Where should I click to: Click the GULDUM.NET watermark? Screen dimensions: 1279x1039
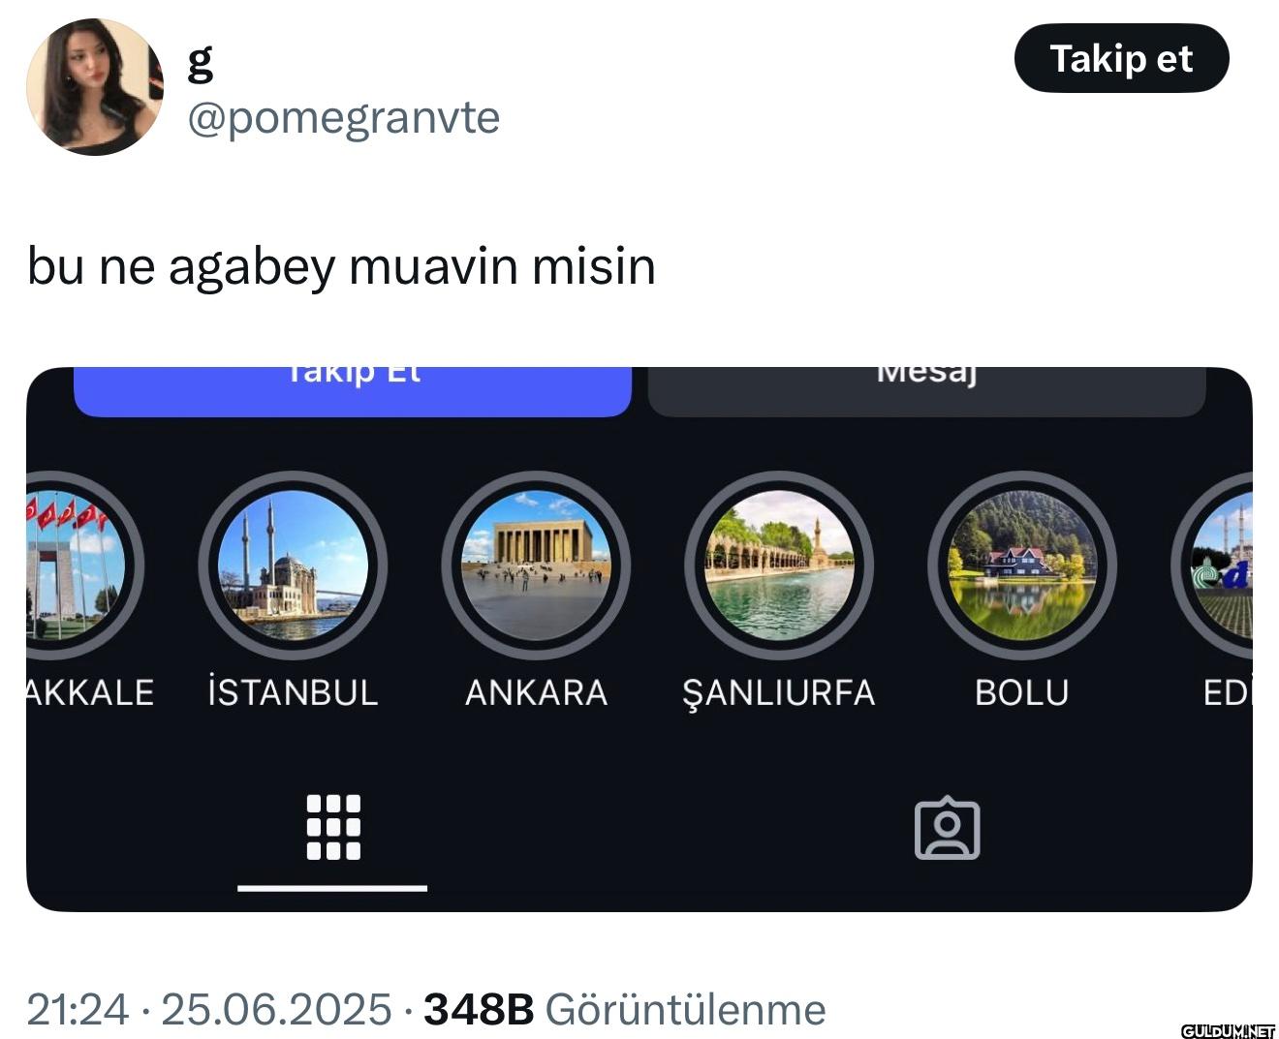[x=1228, y=1030]
